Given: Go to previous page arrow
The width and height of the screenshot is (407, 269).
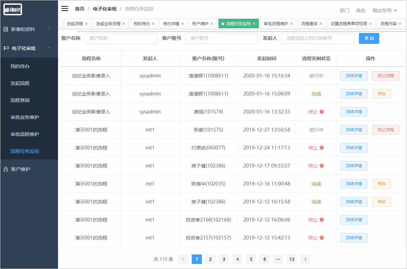Looking at the screenshot, I should click(x=183, y=259).
